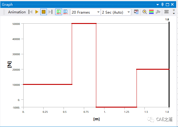Stop the animation playback
Image resolution: width=178 pixels, height=127 pixels.
(x=44, y=12)
